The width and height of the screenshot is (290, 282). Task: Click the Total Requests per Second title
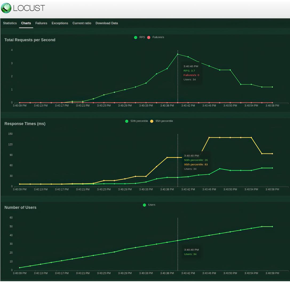[30, 40]
